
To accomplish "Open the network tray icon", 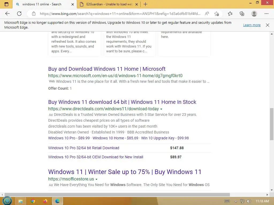I will pos(242,201).
